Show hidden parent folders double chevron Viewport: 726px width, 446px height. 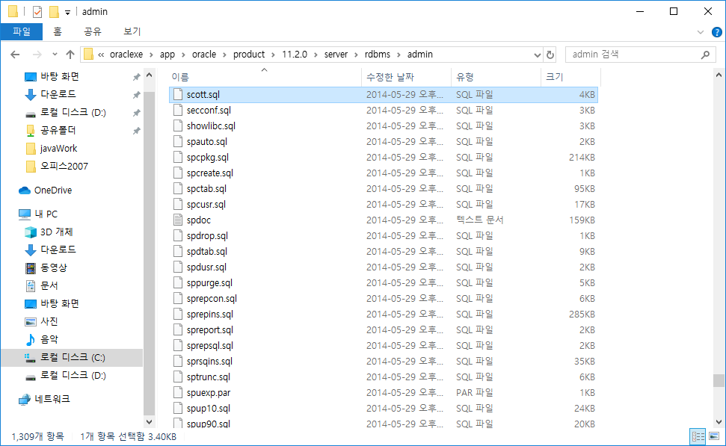tap(101, 55)
